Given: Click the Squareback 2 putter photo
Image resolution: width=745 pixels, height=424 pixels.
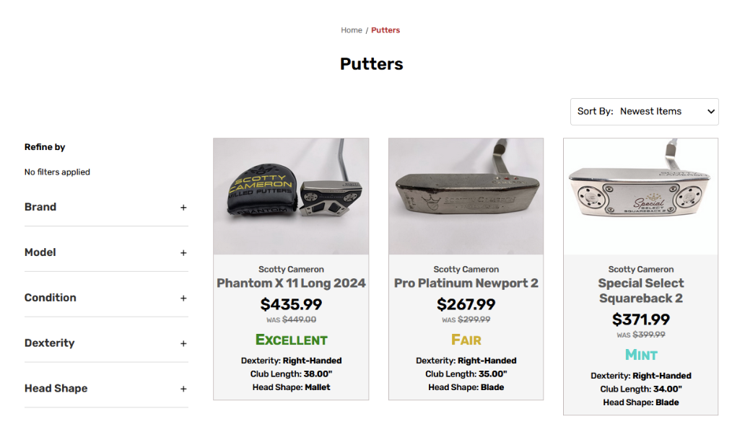Looking at the screenshot, I should 640,195.
